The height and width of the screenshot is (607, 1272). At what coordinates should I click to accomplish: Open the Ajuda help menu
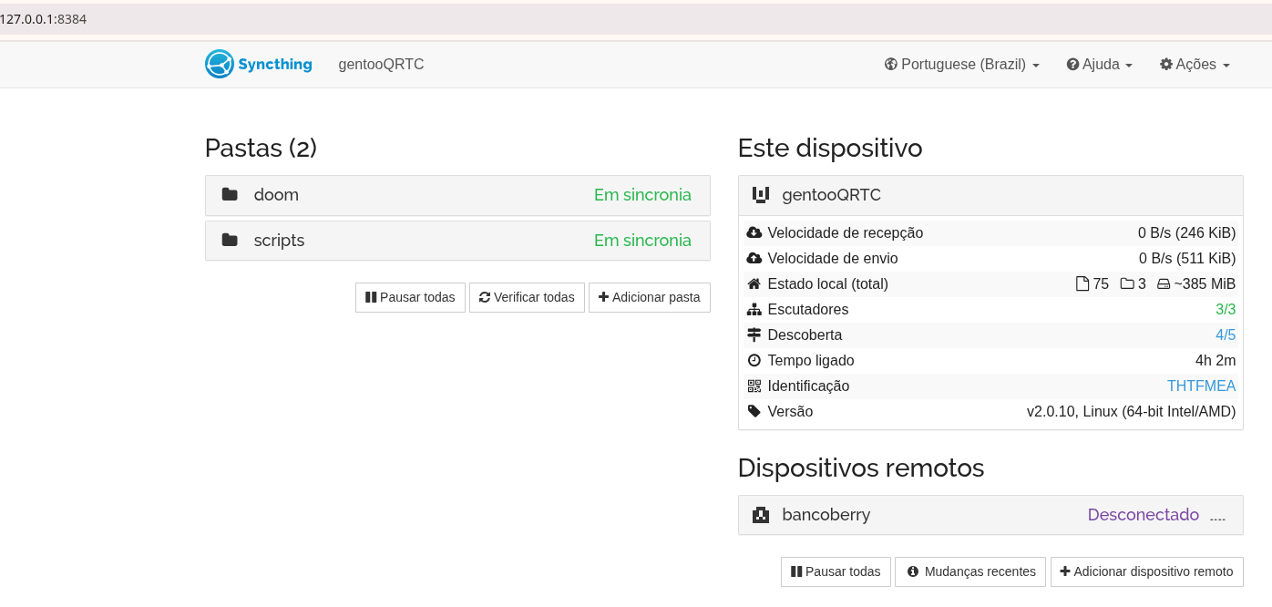[1099, 65]
